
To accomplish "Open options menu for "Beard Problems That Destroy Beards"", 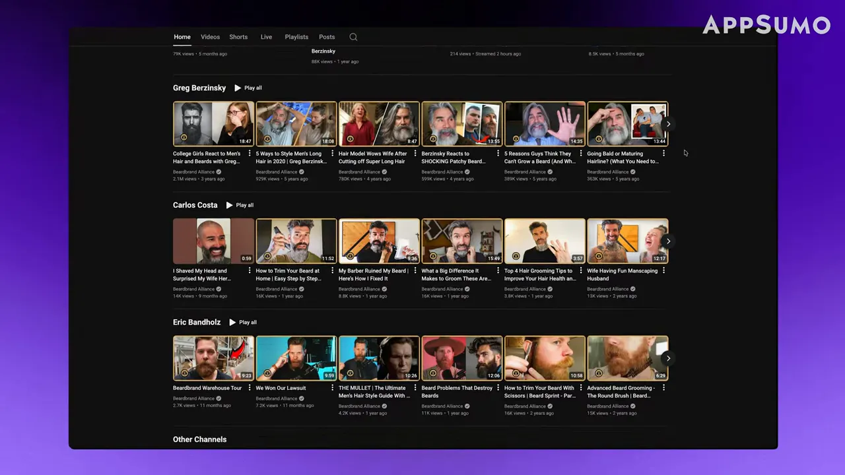I will click(x=498, y=388).
